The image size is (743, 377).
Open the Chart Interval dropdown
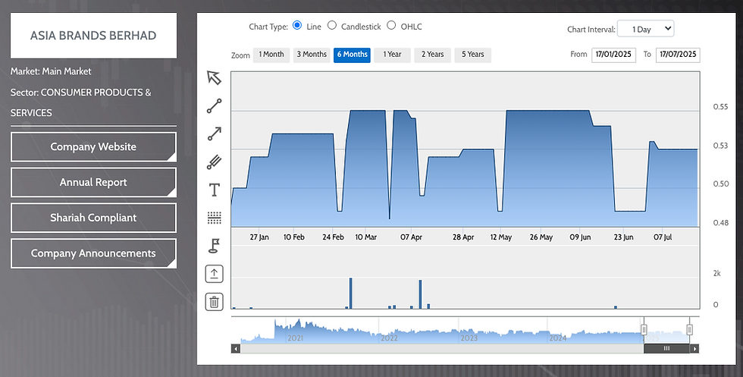coord(645,29)
